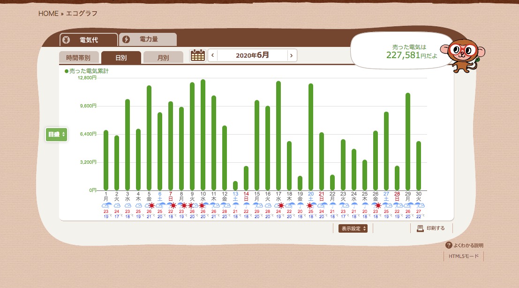
Task: Go to previous month arrow
Action: point(213,55)
